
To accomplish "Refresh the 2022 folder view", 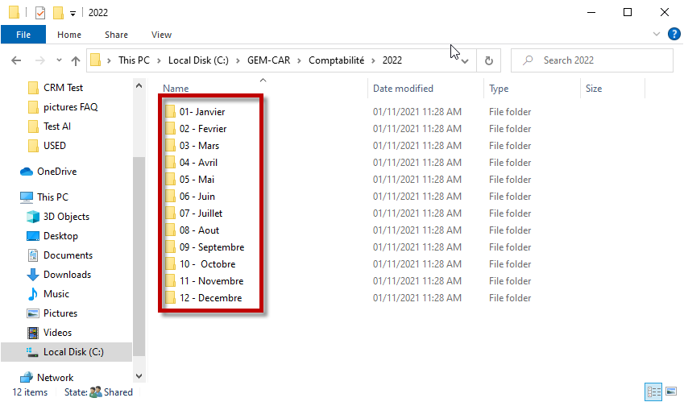I will (x=488, y=60).
